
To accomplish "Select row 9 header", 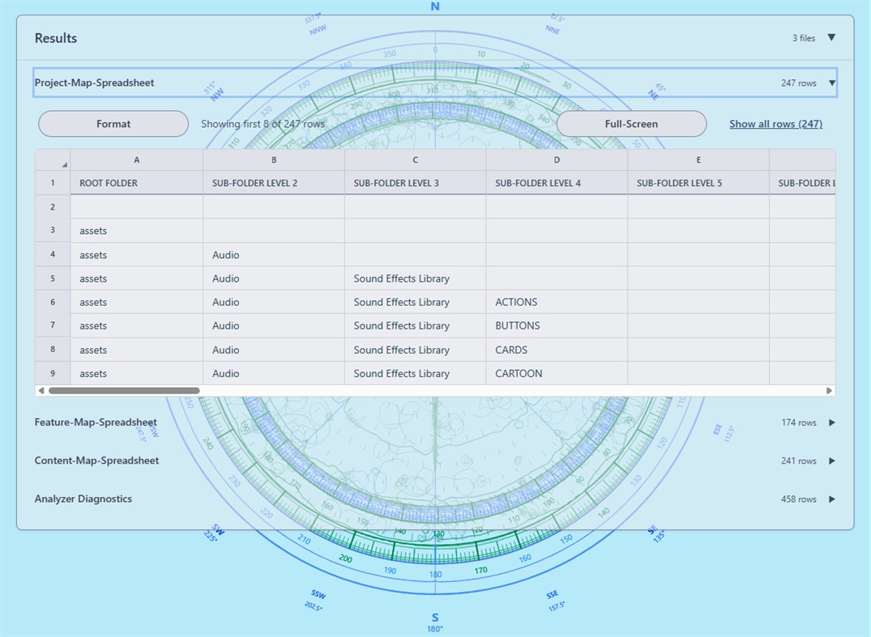I will point(53,373).
